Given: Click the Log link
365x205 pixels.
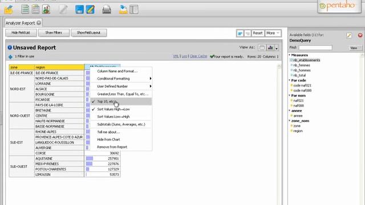Looking at the screenshot, I should tap(184, 56).
